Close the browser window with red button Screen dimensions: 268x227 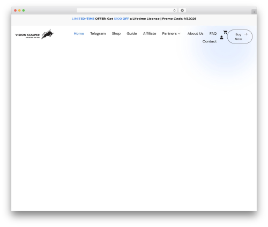point(16,11)
